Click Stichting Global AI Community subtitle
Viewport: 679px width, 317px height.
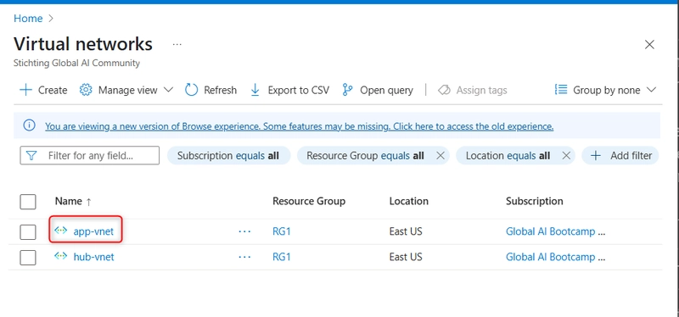[76, 63]
